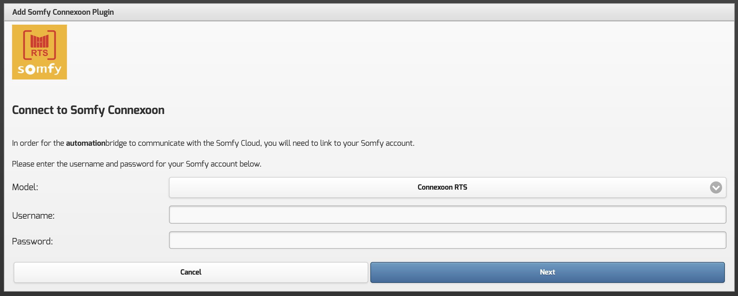The width and height of the screenshot is (738, 296).
Task: Focus the Password input field
Action: 447,240
